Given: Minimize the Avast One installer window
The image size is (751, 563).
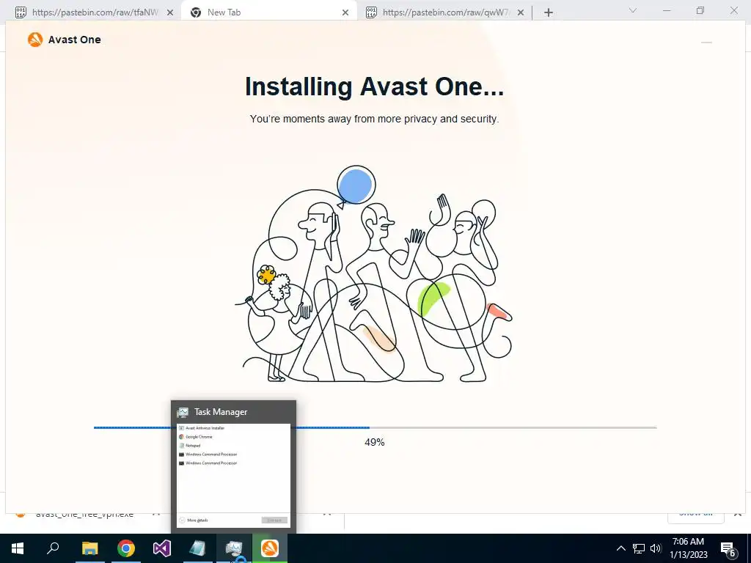Looking at the screenshot, I should tap(706, 42).
